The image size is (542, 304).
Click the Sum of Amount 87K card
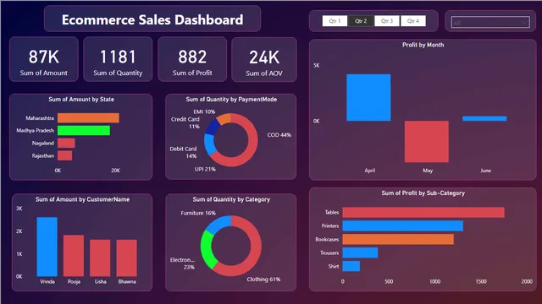[x=44, y=59]
